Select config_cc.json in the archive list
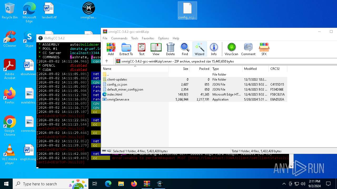 tap(194, 85)
